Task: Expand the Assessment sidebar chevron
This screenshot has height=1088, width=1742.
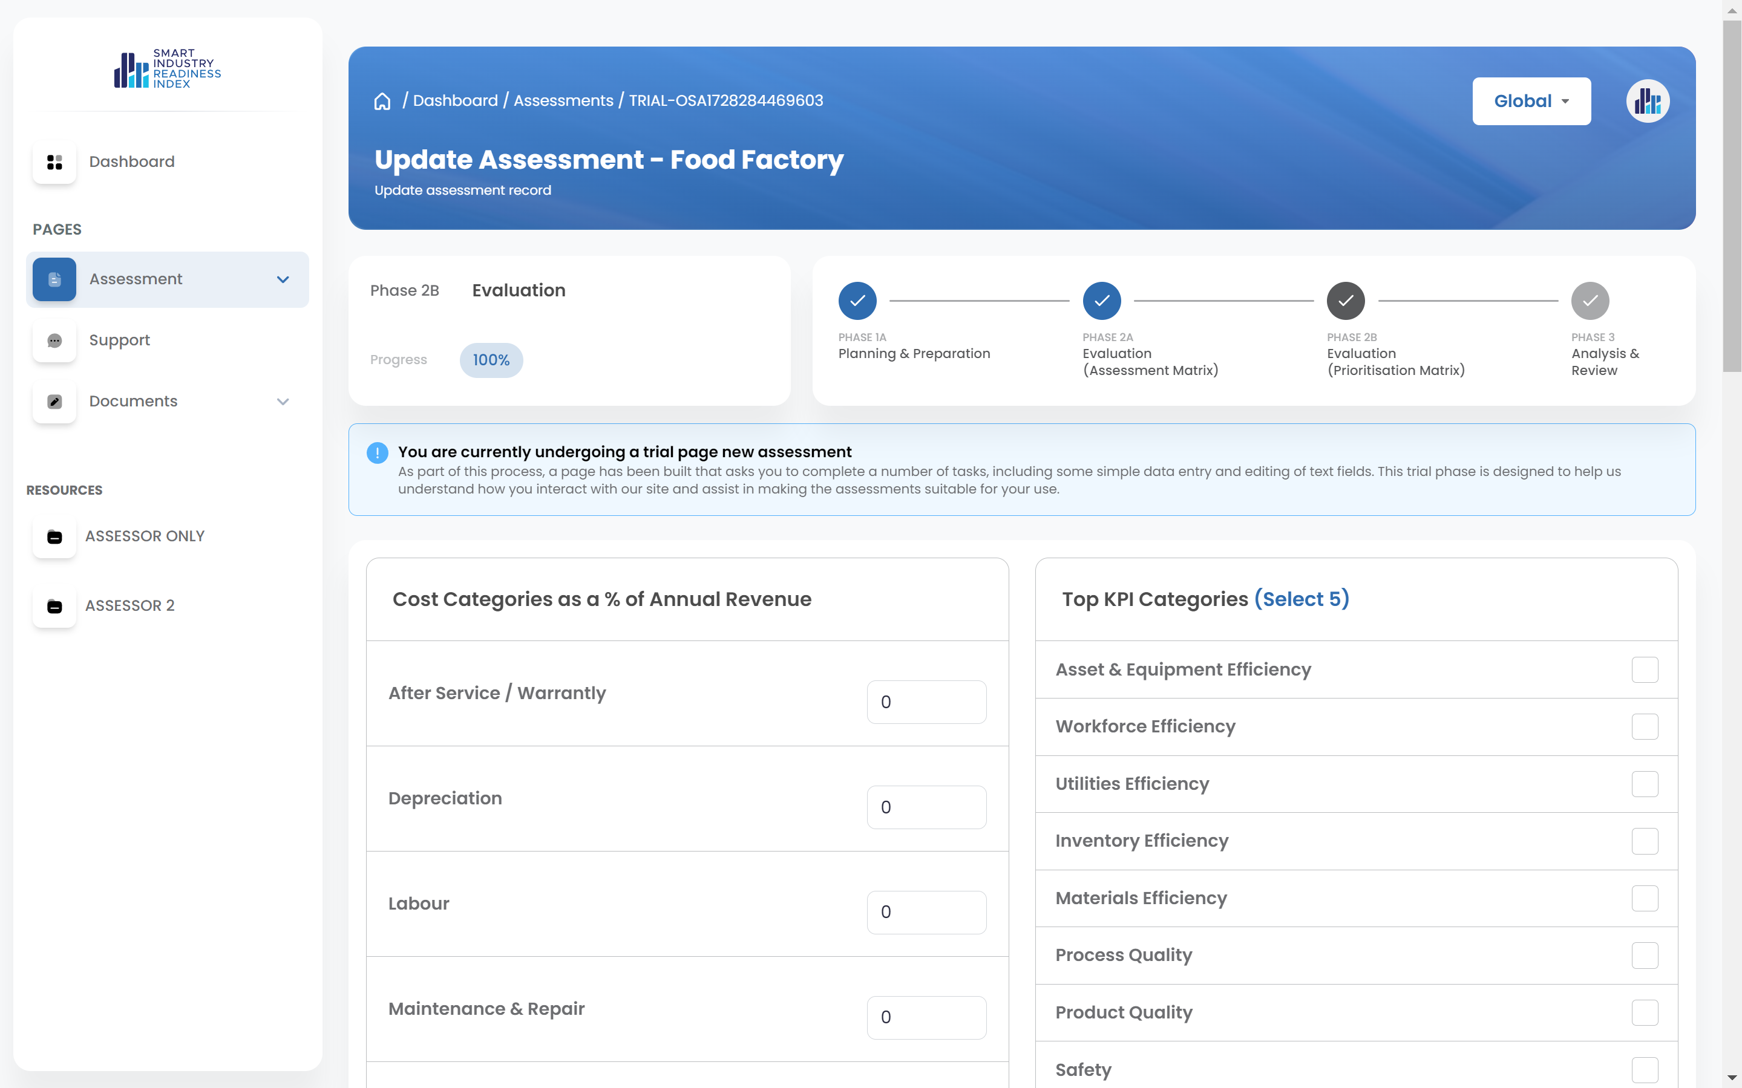Action: click(x=283, y=279)
